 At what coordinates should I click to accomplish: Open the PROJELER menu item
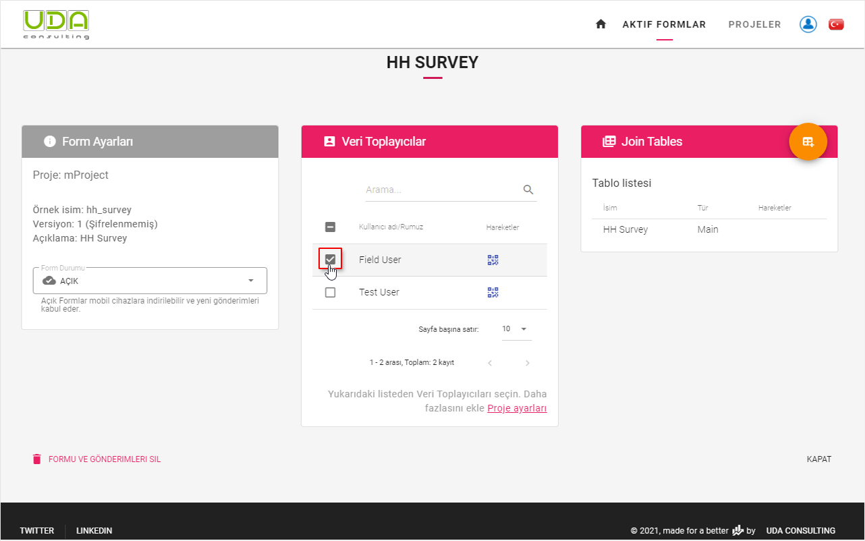tap(755, 24)
